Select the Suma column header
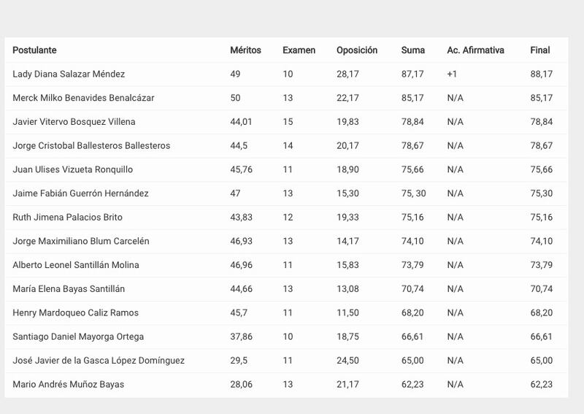The image size is (584, 414). point(413,50)
